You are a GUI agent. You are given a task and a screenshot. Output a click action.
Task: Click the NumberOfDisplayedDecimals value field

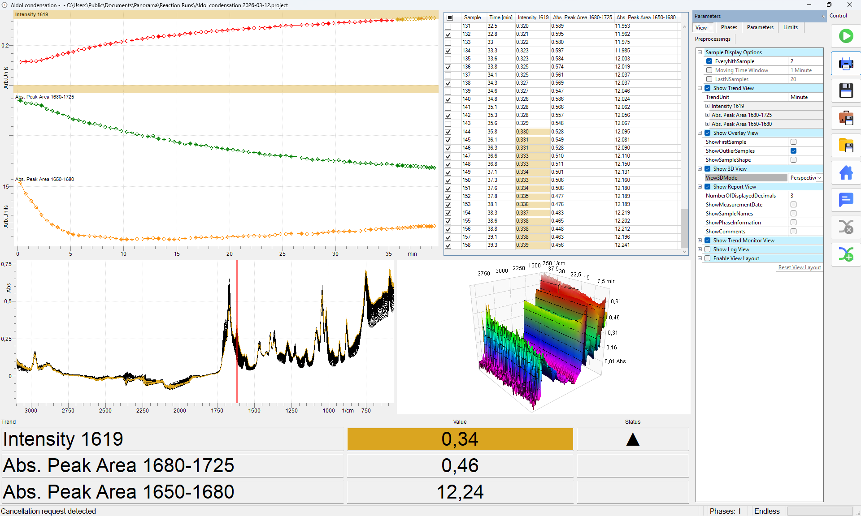(805, 196)
